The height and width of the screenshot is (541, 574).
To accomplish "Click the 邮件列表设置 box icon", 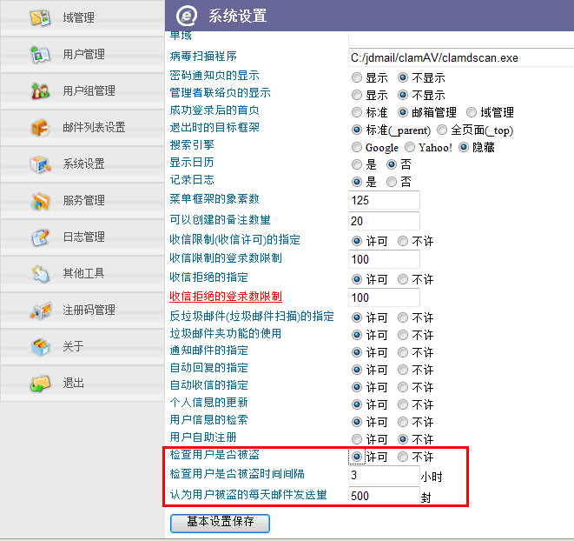I will 40,127.
